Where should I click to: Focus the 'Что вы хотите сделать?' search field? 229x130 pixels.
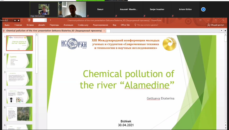[148, 25]
